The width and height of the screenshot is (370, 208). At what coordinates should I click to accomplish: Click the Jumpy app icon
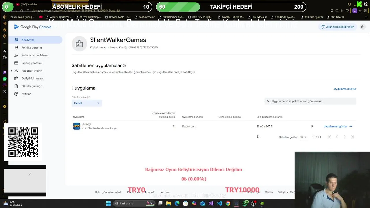click(77, 126)
